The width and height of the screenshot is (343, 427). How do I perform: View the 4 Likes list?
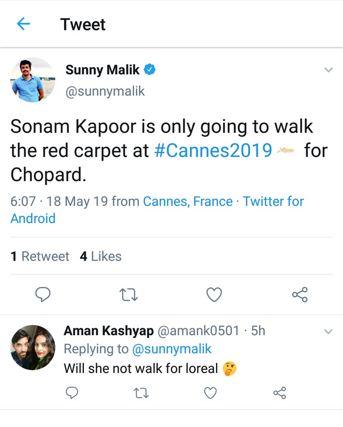(x=101, y=256)
